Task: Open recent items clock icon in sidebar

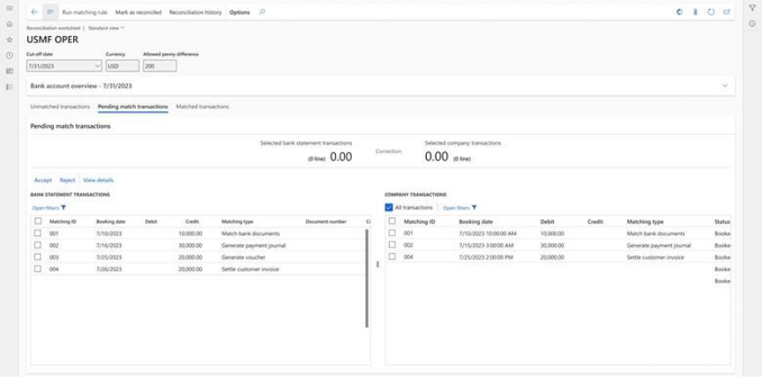Action: pyautogui.click(x=9, y=55)
